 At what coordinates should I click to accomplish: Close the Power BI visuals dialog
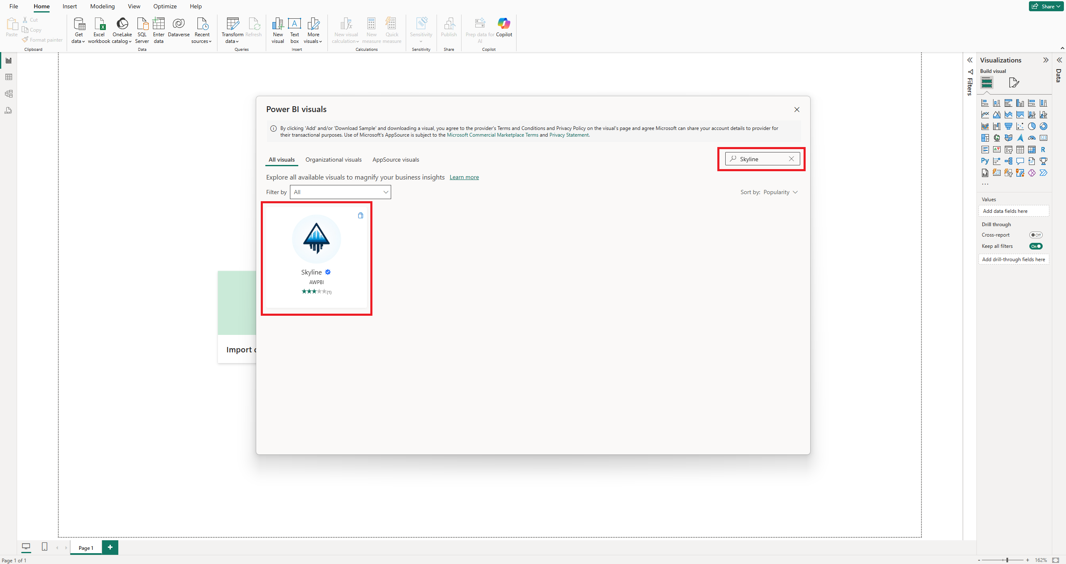(797, 110)
